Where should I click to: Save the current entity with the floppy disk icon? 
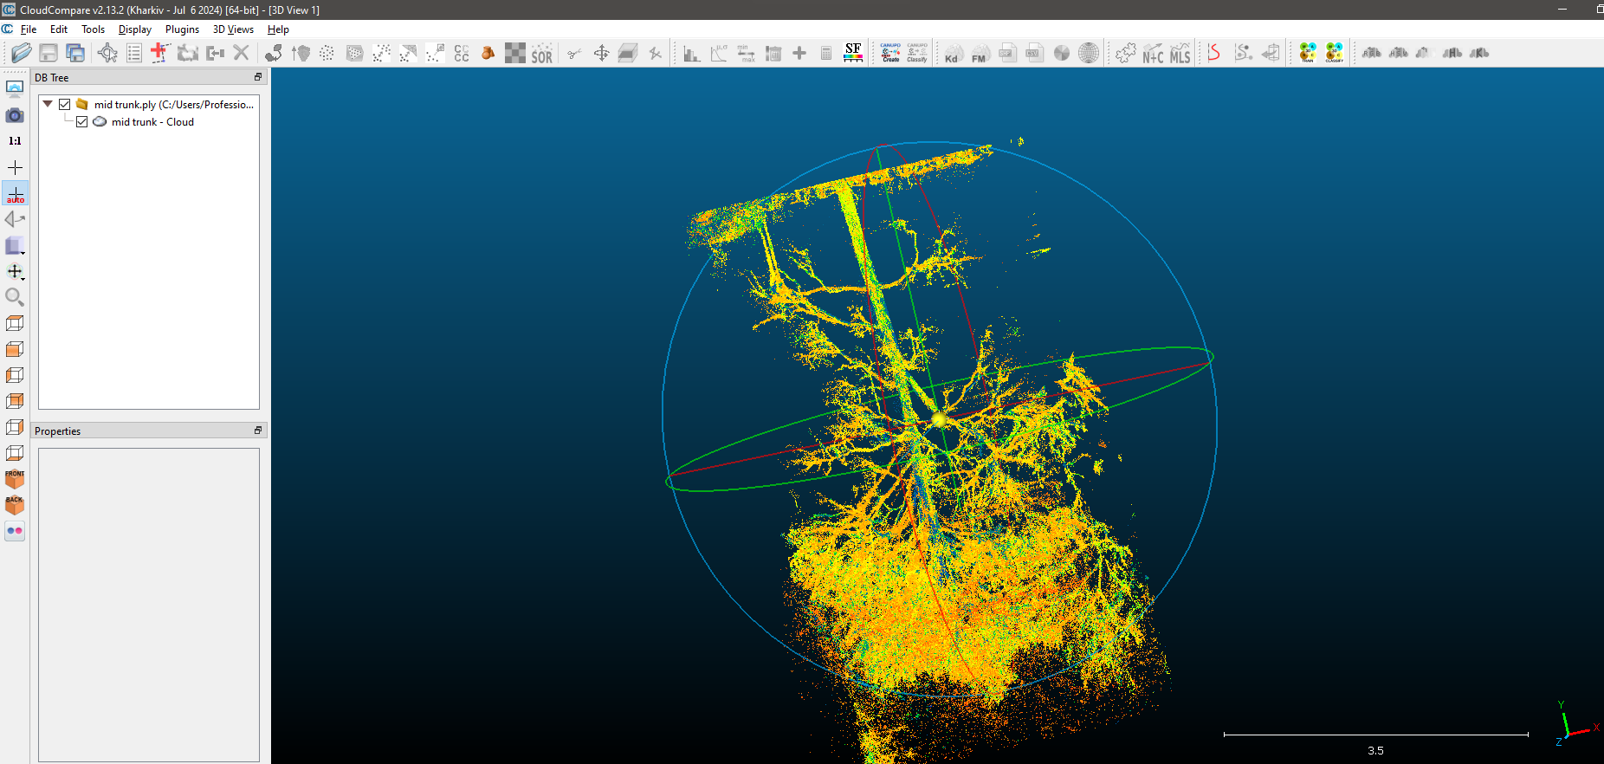click(49, 53)
